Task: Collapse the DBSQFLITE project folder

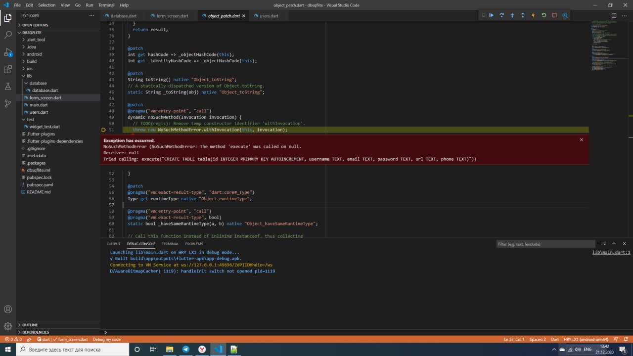Action: 32,33
